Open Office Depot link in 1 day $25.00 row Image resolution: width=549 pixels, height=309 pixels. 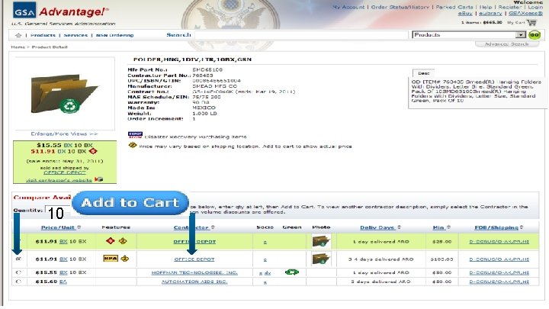tap(194, 242)
